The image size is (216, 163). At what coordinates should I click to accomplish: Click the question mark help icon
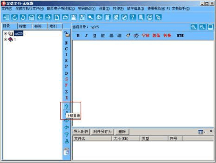(x=133, y=17)
